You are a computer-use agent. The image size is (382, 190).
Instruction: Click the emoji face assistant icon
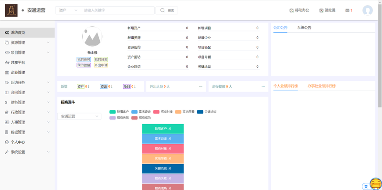[376, 184]
